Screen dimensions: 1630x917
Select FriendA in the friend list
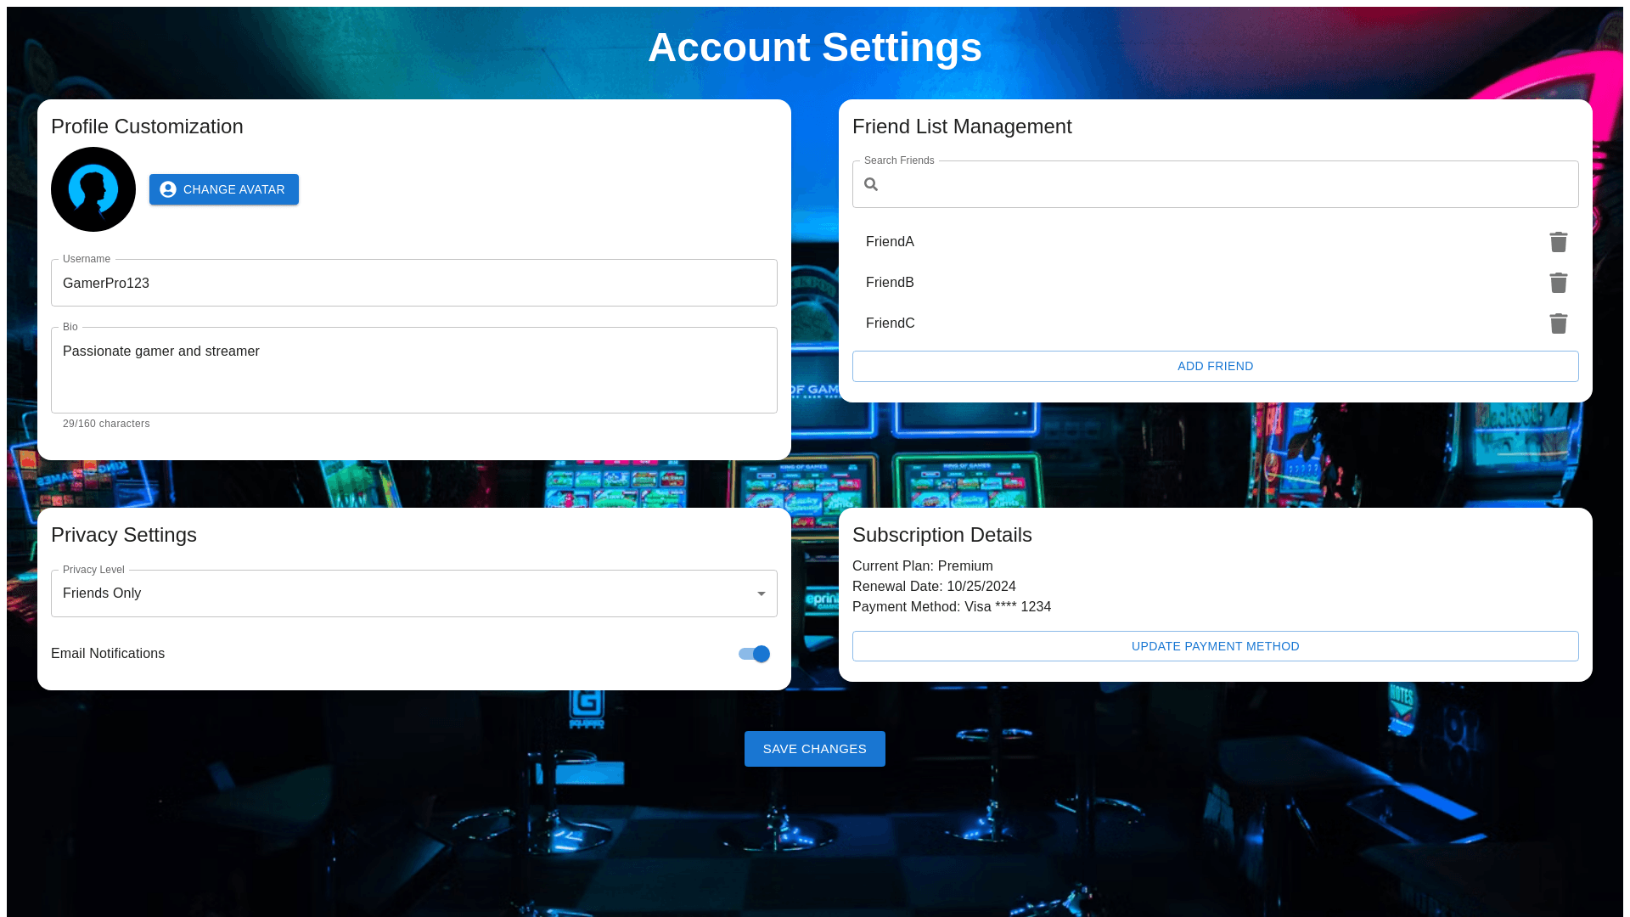coord(890,242)
